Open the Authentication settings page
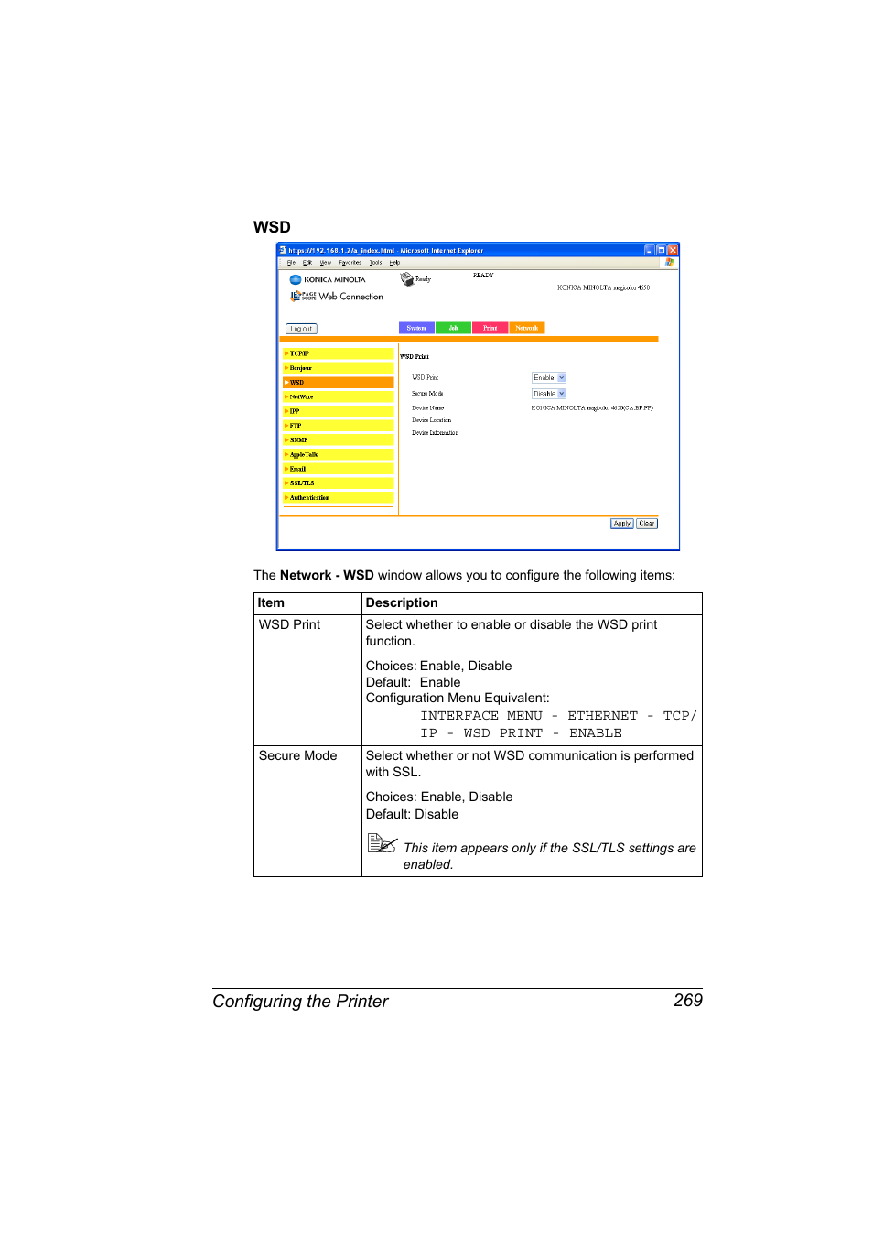This screenshot has height=1236, width=873. click(339, 498)
